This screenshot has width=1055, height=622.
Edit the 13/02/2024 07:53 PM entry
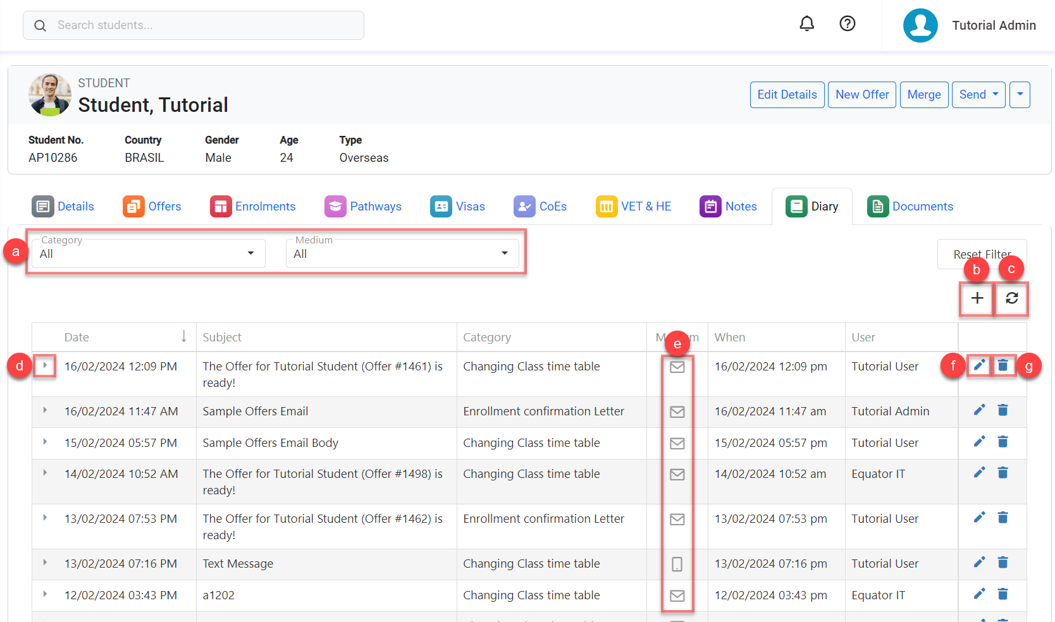(979, 518)
